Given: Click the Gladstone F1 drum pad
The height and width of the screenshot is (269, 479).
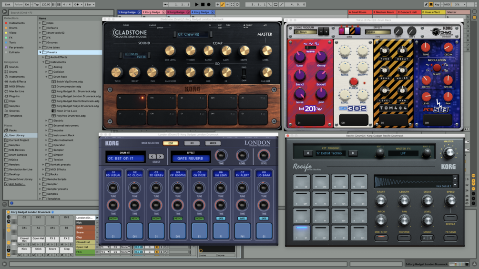Looking at the screenshot, I should 132,101.
